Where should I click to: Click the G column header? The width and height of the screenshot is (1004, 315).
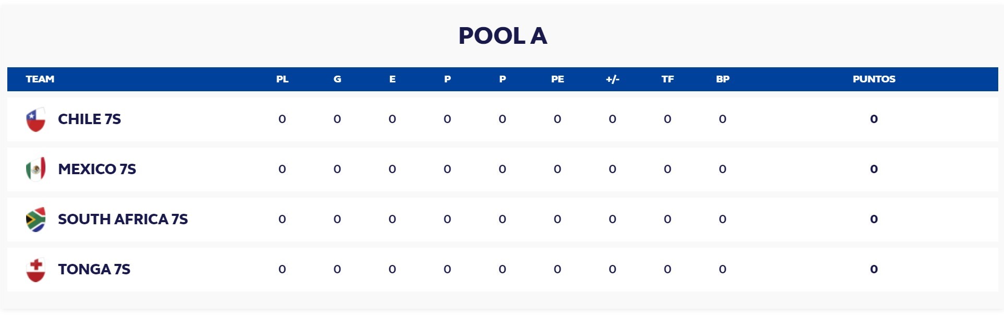coord(337,79)
